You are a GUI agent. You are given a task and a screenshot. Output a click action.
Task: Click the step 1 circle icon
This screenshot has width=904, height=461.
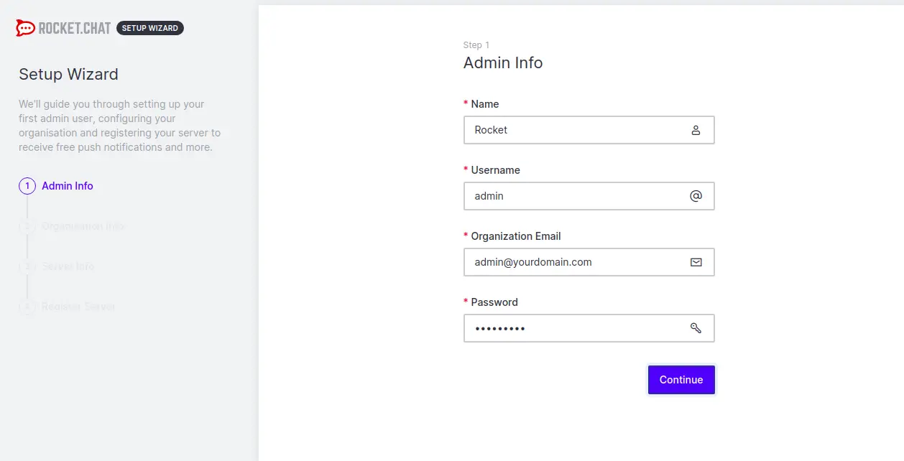tap(27, 186)
